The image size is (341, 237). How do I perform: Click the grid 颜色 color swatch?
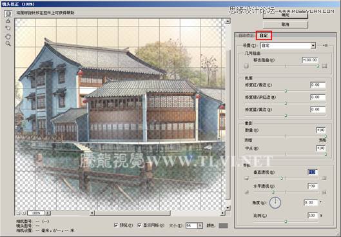coord(223,225)
